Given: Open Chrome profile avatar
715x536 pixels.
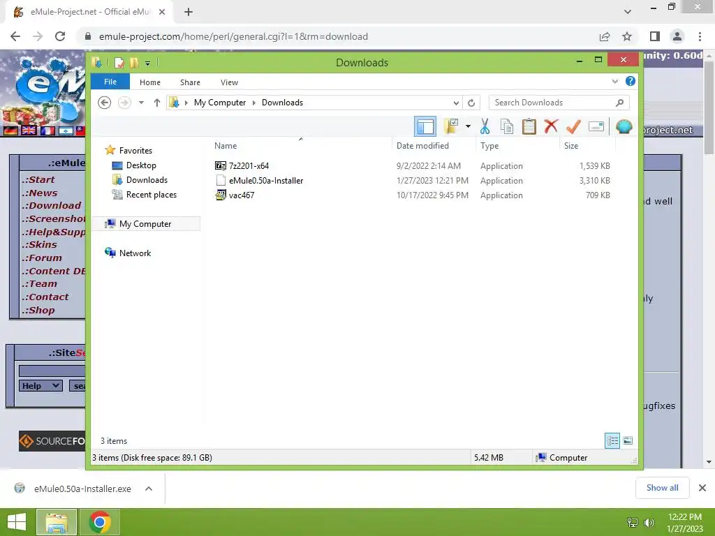Looking at the screenshot, I should pyautogui.click(x=677, y=36).
